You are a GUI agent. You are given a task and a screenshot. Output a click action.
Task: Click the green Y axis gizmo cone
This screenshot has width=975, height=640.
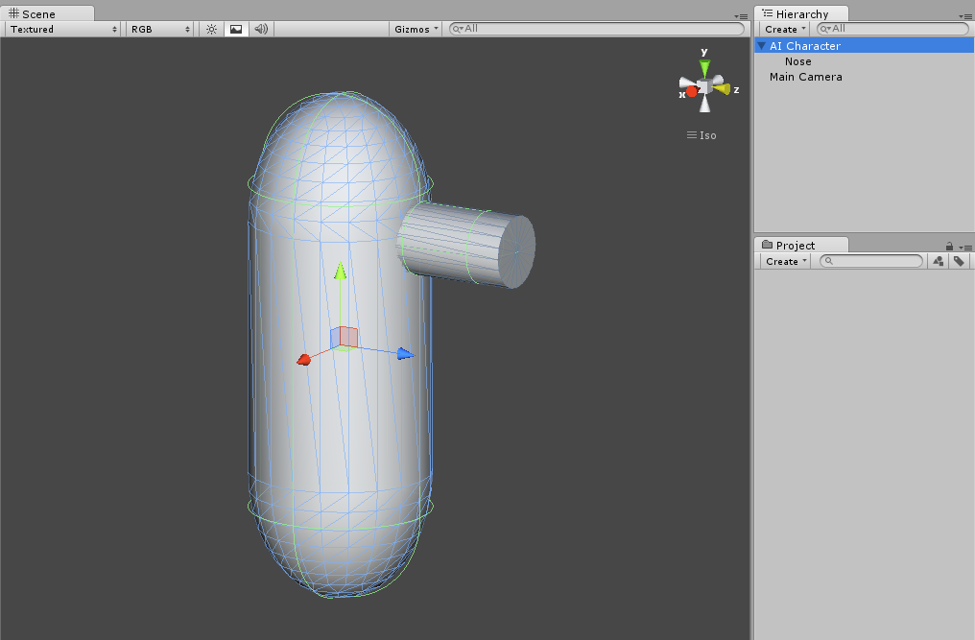coord(704,66)
